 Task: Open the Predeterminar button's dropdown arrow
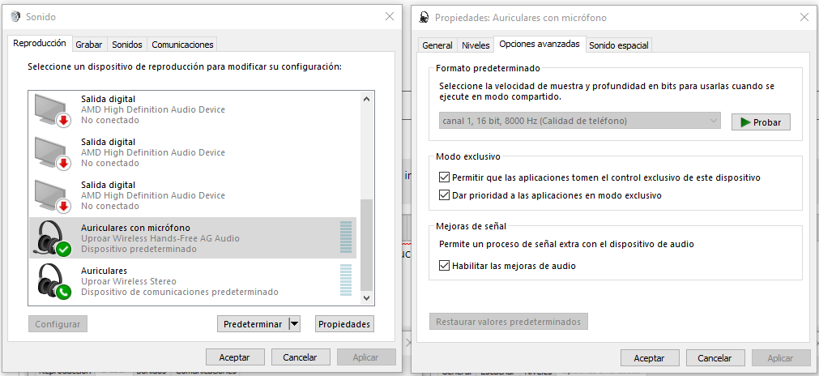[295, 324]
